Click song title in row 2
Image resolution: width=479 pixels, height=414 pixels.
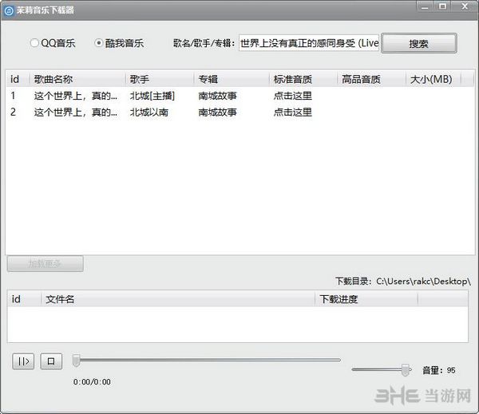[76, 112]
